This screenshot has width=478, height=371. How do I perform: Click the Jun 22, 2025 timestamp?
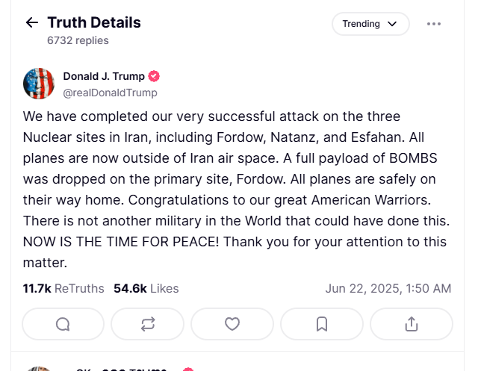(388, 288)
